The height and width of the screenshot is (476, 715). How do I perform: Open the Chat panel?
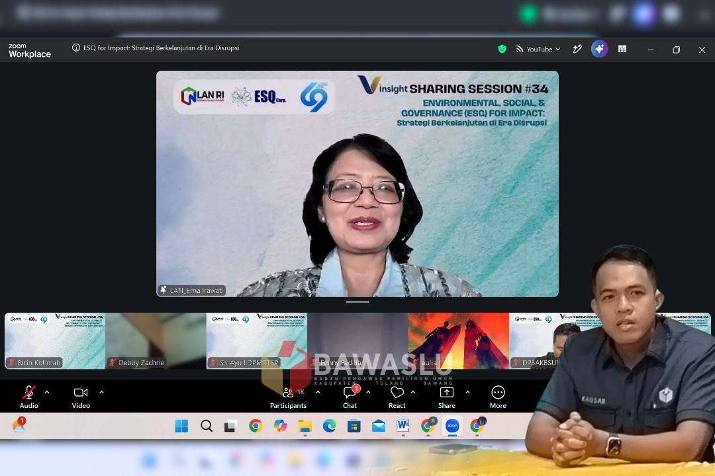pos(350,397)
